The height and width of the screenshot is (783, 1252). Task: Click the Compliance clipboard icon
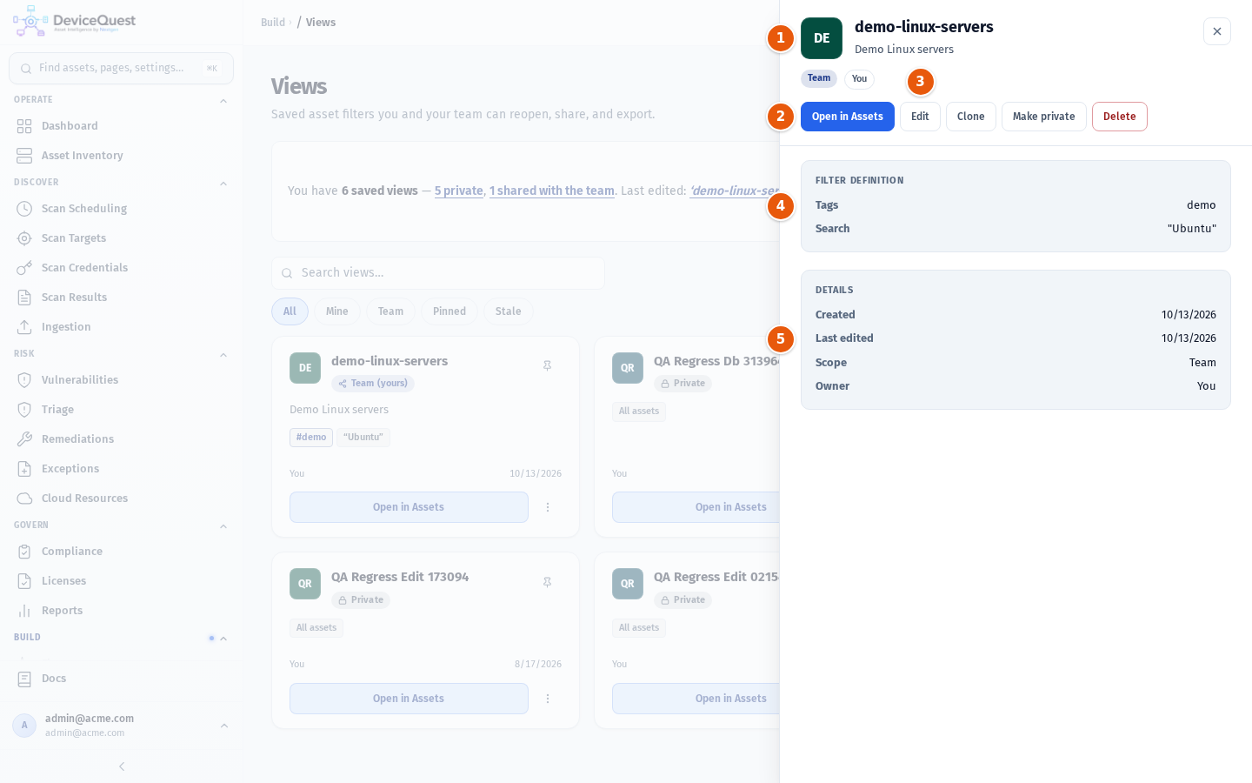24,552
